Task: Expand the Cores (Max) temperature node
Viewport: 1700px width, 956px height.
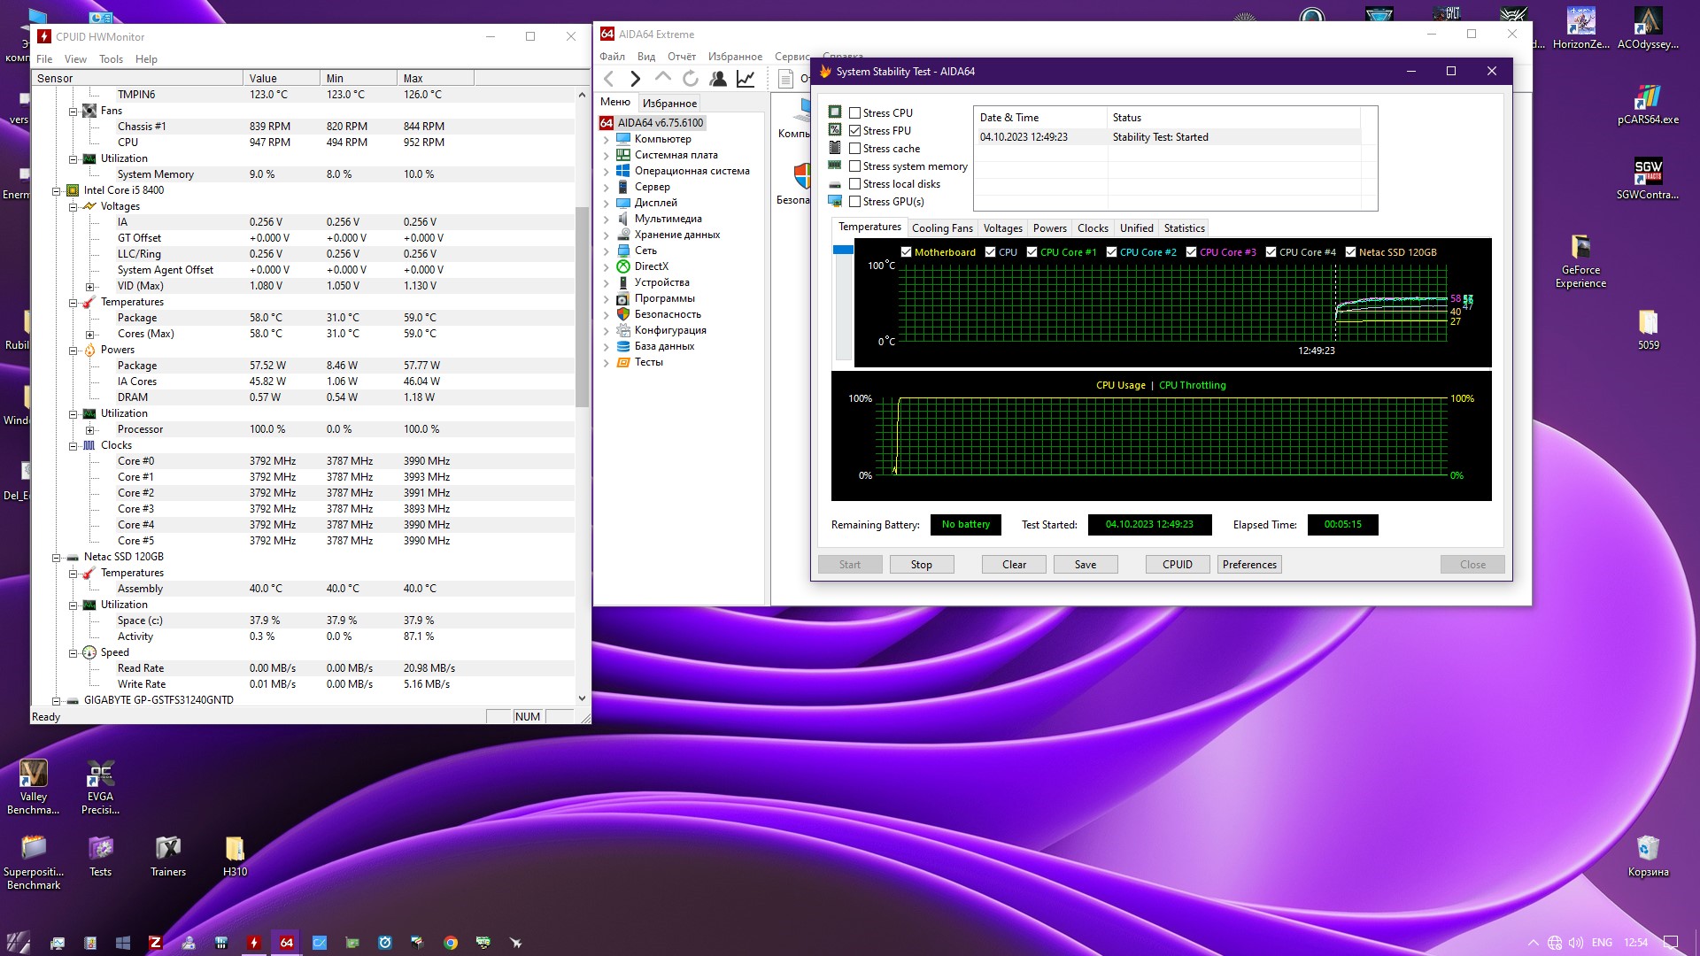Action: click(x=89, y=335)
